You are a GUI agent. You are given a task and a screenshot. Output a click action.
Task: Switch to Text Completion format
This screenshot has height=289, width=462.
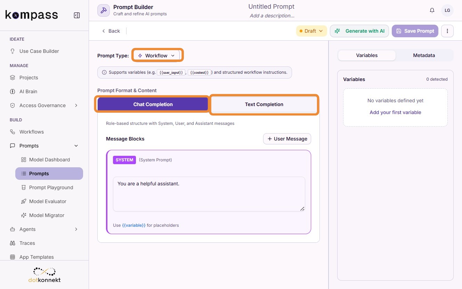click(x=264, y=104)
